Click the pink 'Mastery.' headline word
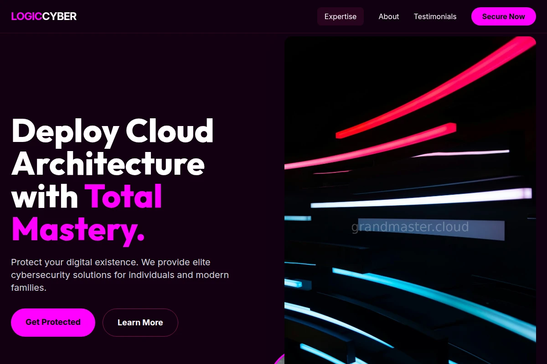 [78, 229]
